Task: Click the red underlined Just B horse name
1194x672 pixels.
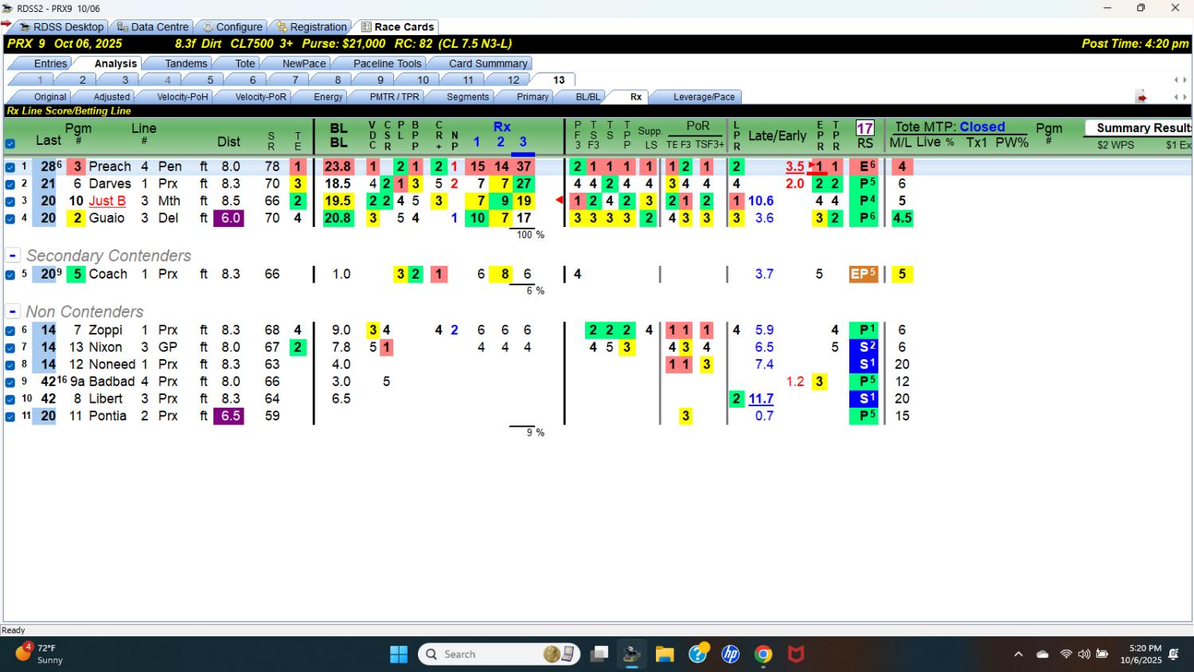Action: (x=107, y=201)
